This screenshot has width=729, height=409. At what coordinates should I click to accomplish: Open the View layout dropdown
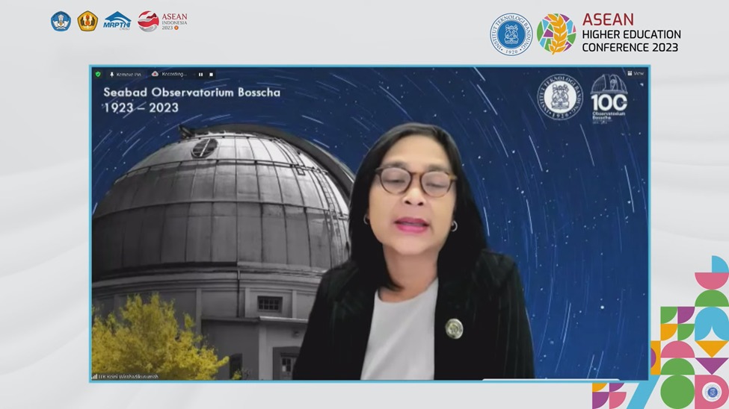tap(636, 73)
